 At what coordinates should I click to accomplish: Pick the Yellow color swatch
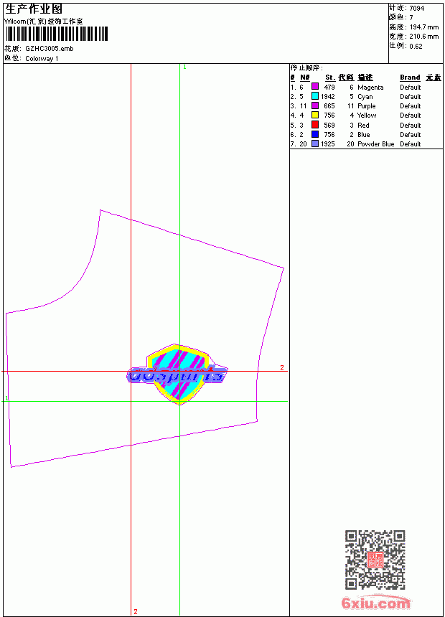click(315, 115)
